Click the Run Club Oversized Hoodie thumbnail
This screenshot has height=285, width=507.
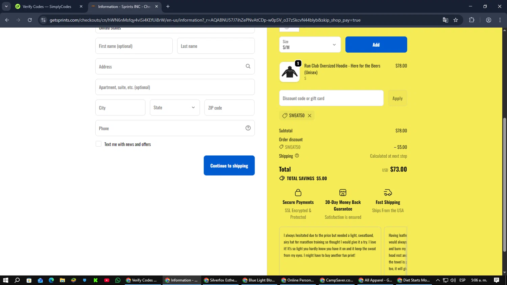pos(290,72)
